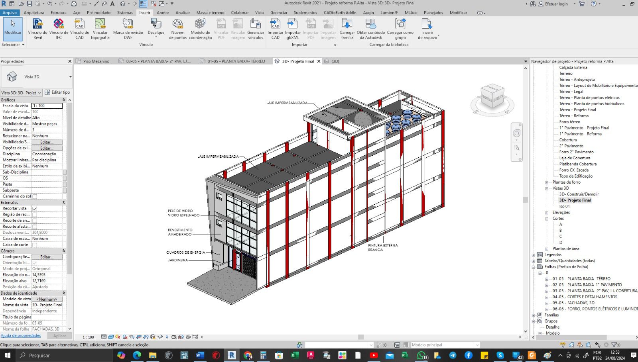
Task: Collapse the Vistas 3D tree node
Action: click(547, 188)
